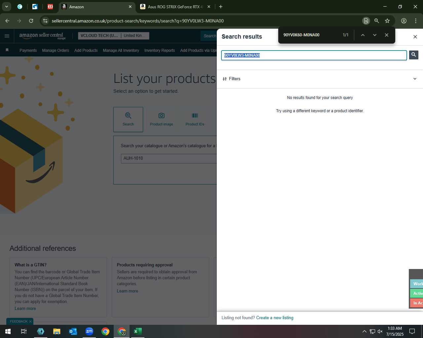Image resolution: width=423 pixels, height=338 pixels.
Task: Click Learn more under What is a GTIN
Action: [25, 309]
